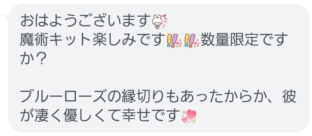Click the phrase 数量限定です
Image resolution: width=312 pixels, height=136 pixels.
pos(244,40)
